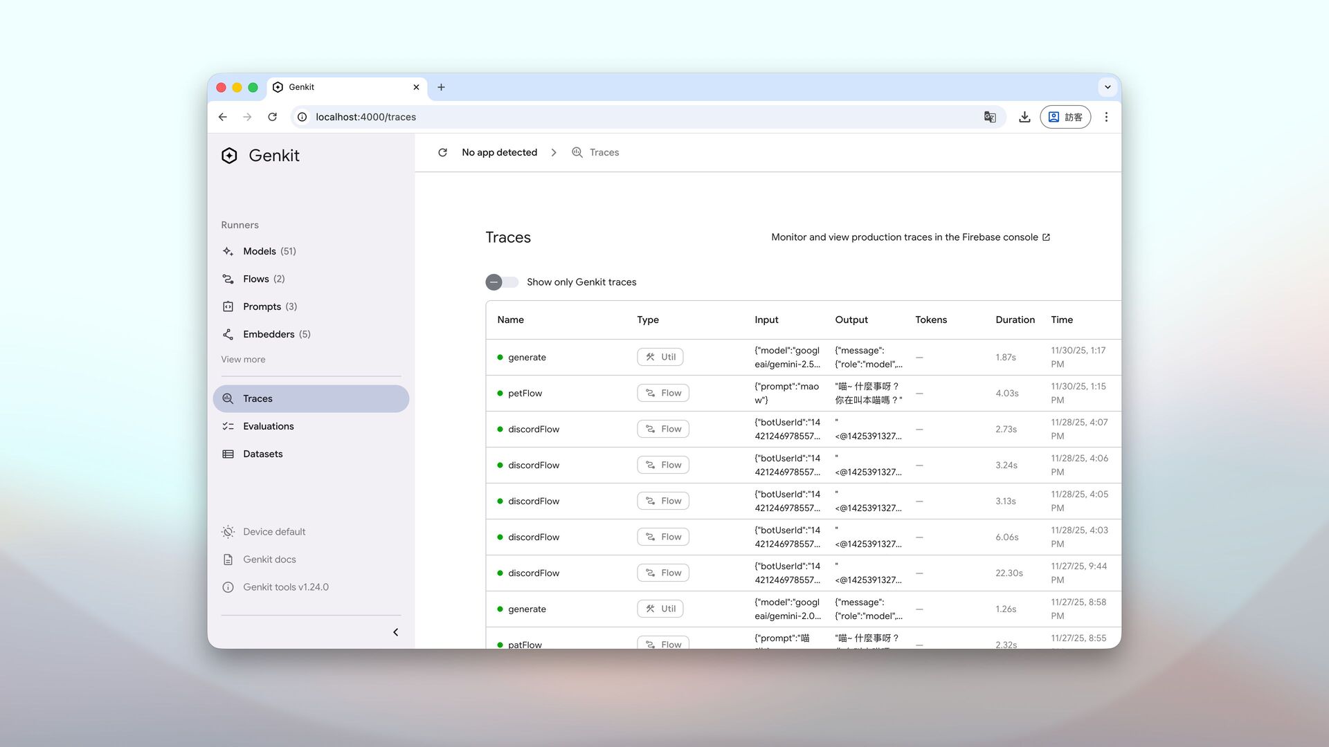Click the Google Translate icon in address bar
Image resolution: width=1329 pixels, height=747 pixels.
[990, 117]
